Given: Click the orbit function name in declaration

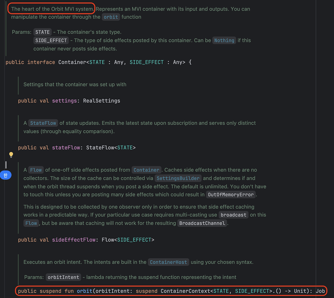Looking at the screenshot, I should click(x=85, y=291).
